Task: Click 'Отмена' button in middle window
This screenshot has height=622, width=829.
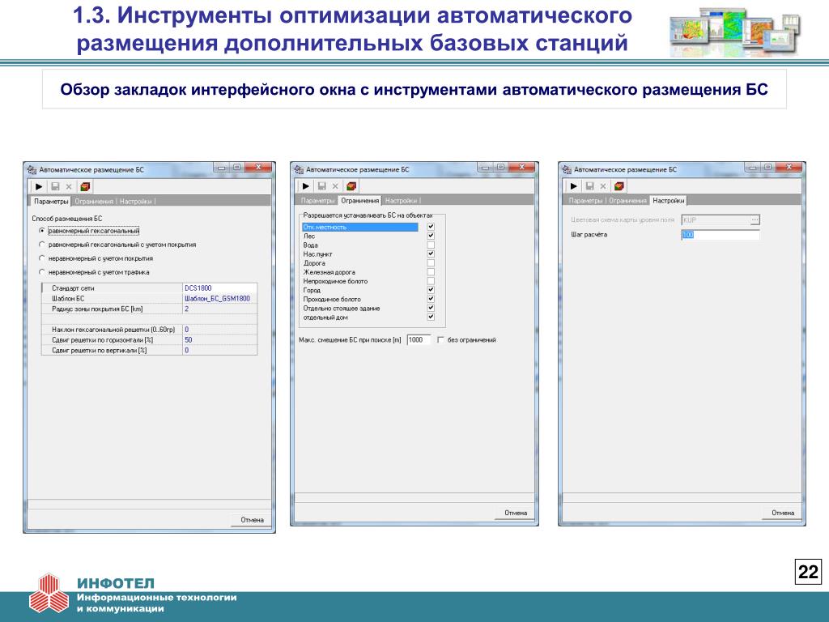Action: [x=516, y=513]
